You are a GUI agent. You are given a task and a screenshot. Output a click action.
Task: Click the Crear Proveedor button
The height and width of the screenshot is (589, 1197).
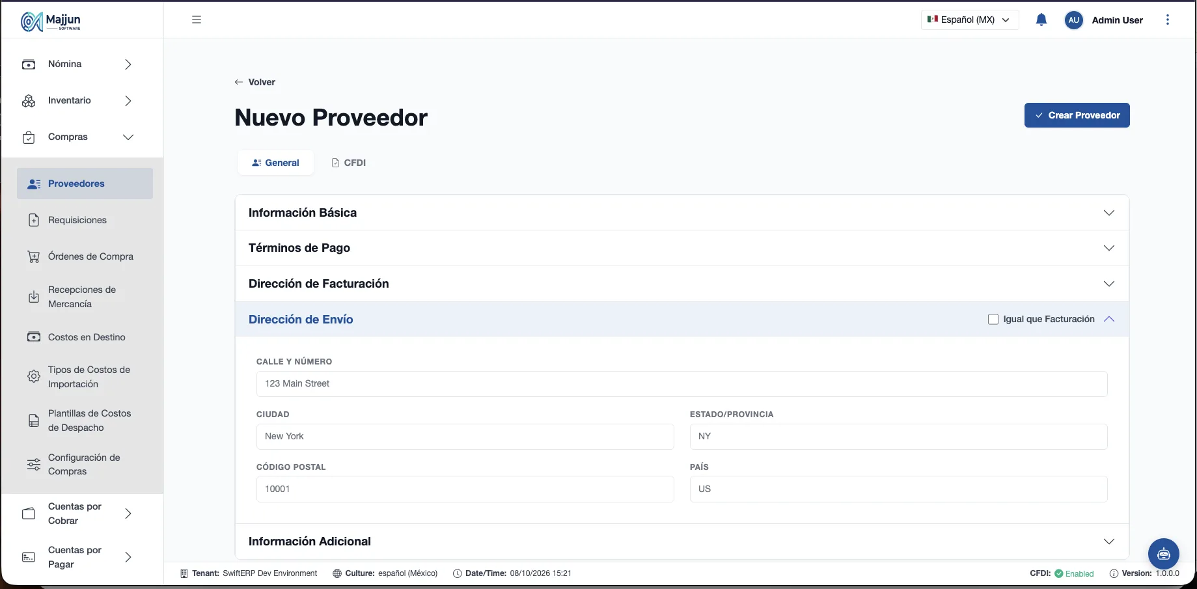point(1077,115)
